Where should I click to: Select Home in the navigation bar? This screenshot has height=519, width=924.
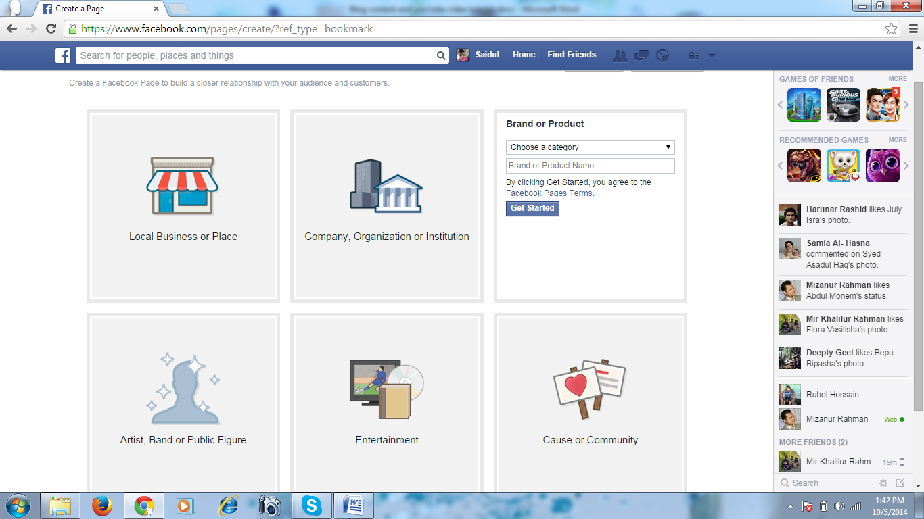pyautogui.click(x=524, y=55)
